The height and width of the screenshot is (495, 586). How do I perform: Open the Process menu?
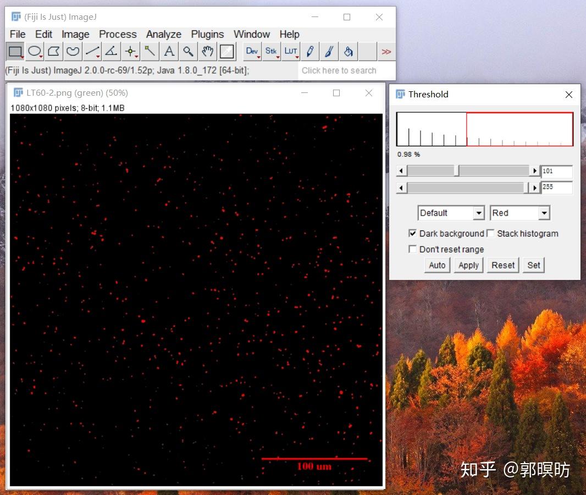118,34
